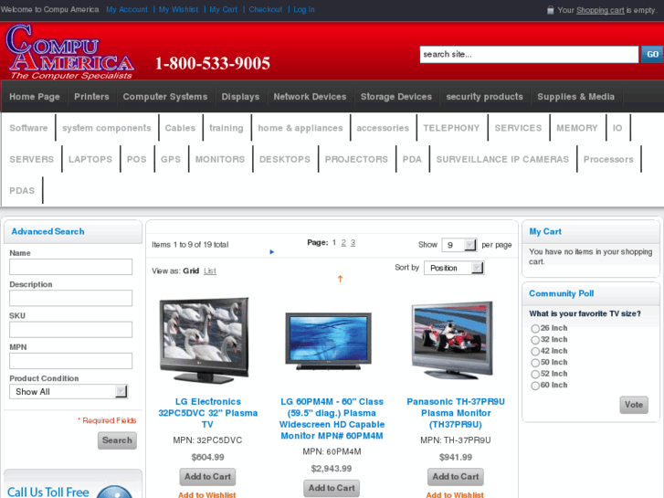Open the Computer Systems menu
664x498 pixels.
pos(165,97)
